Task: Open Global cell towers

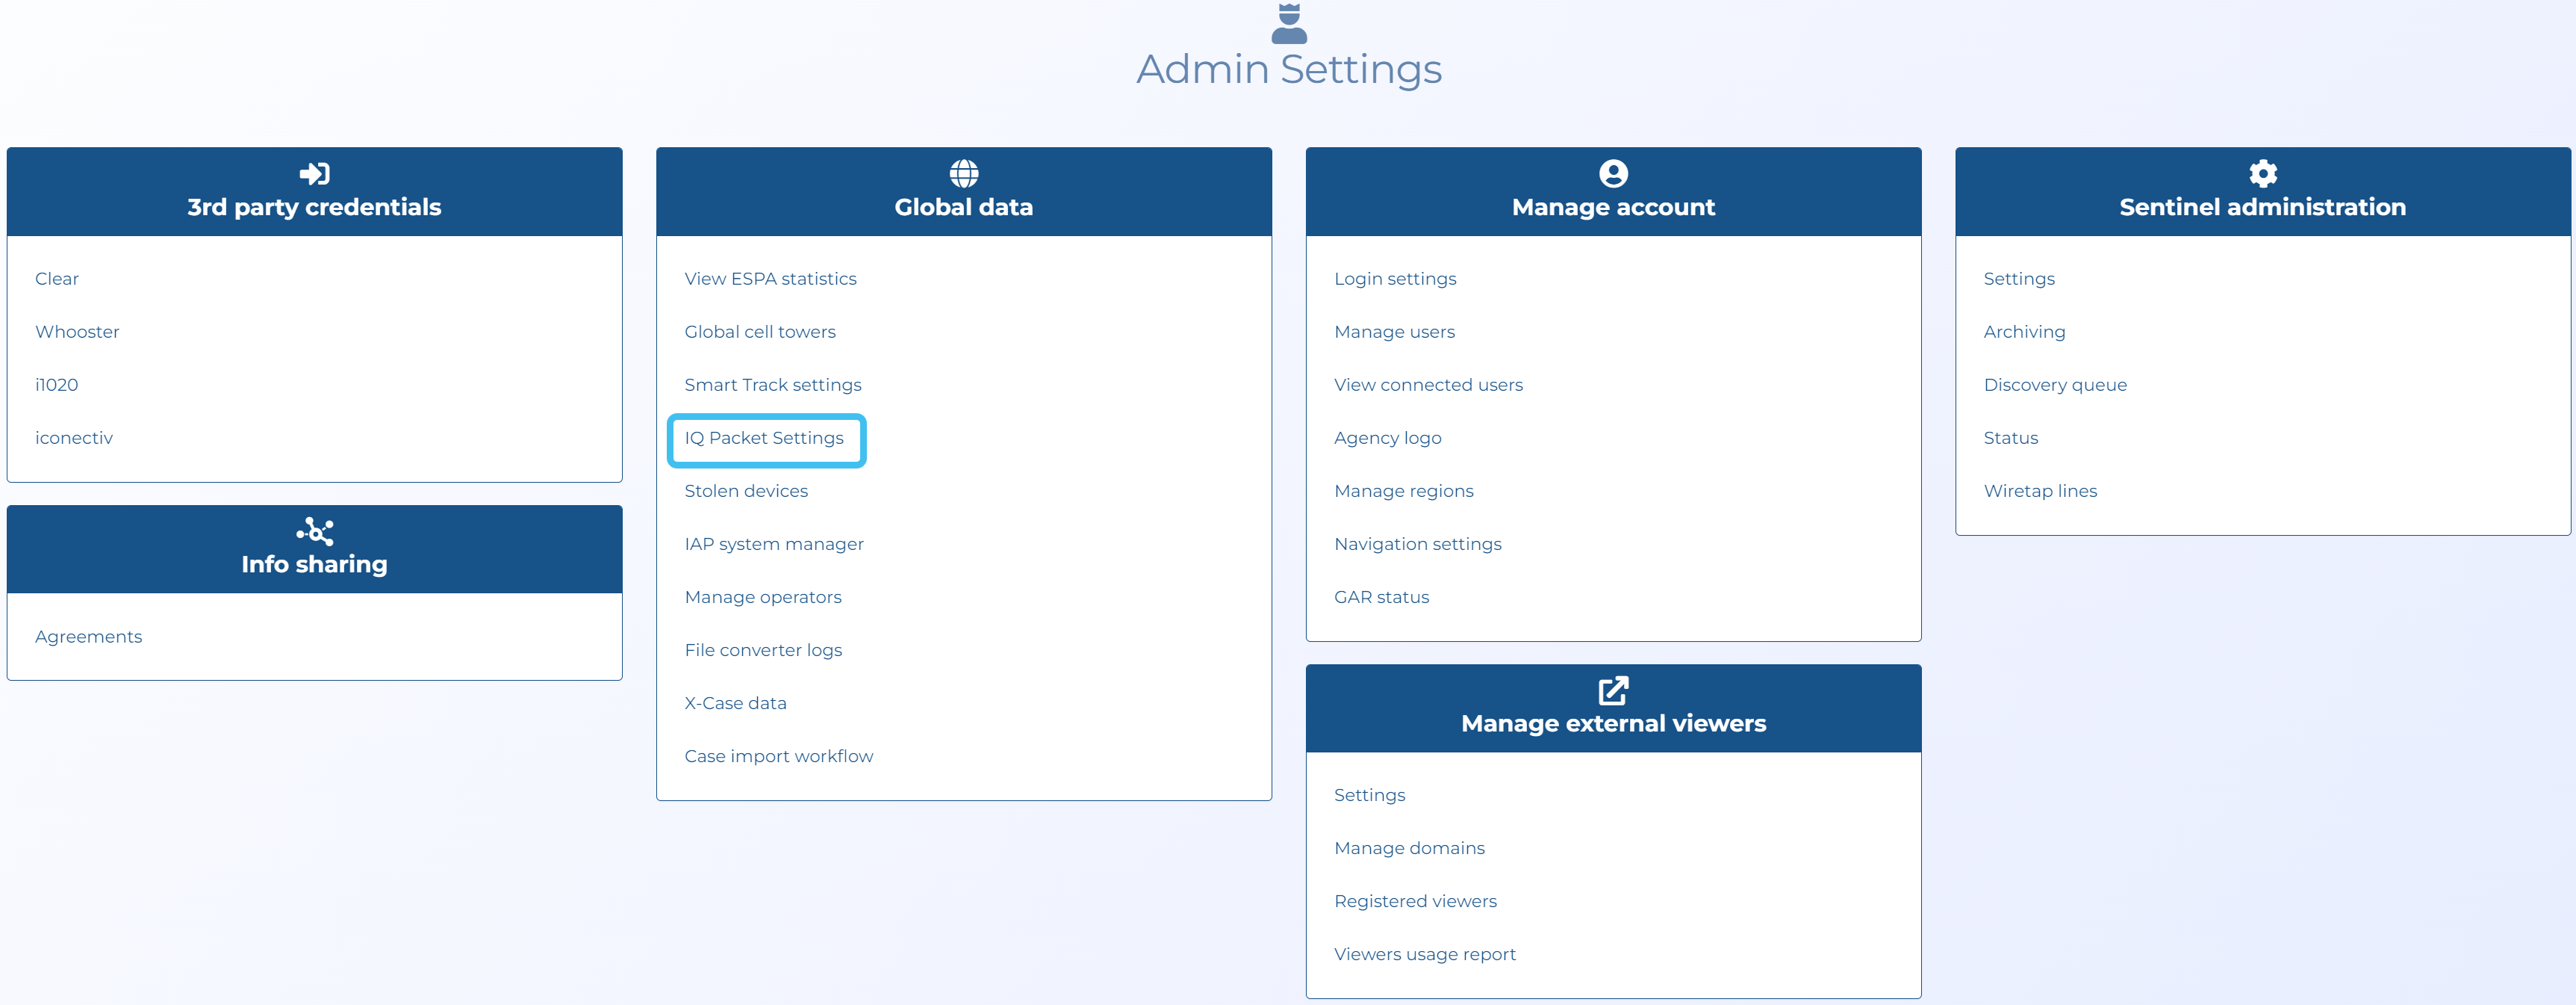Action: tap(760, 330)
